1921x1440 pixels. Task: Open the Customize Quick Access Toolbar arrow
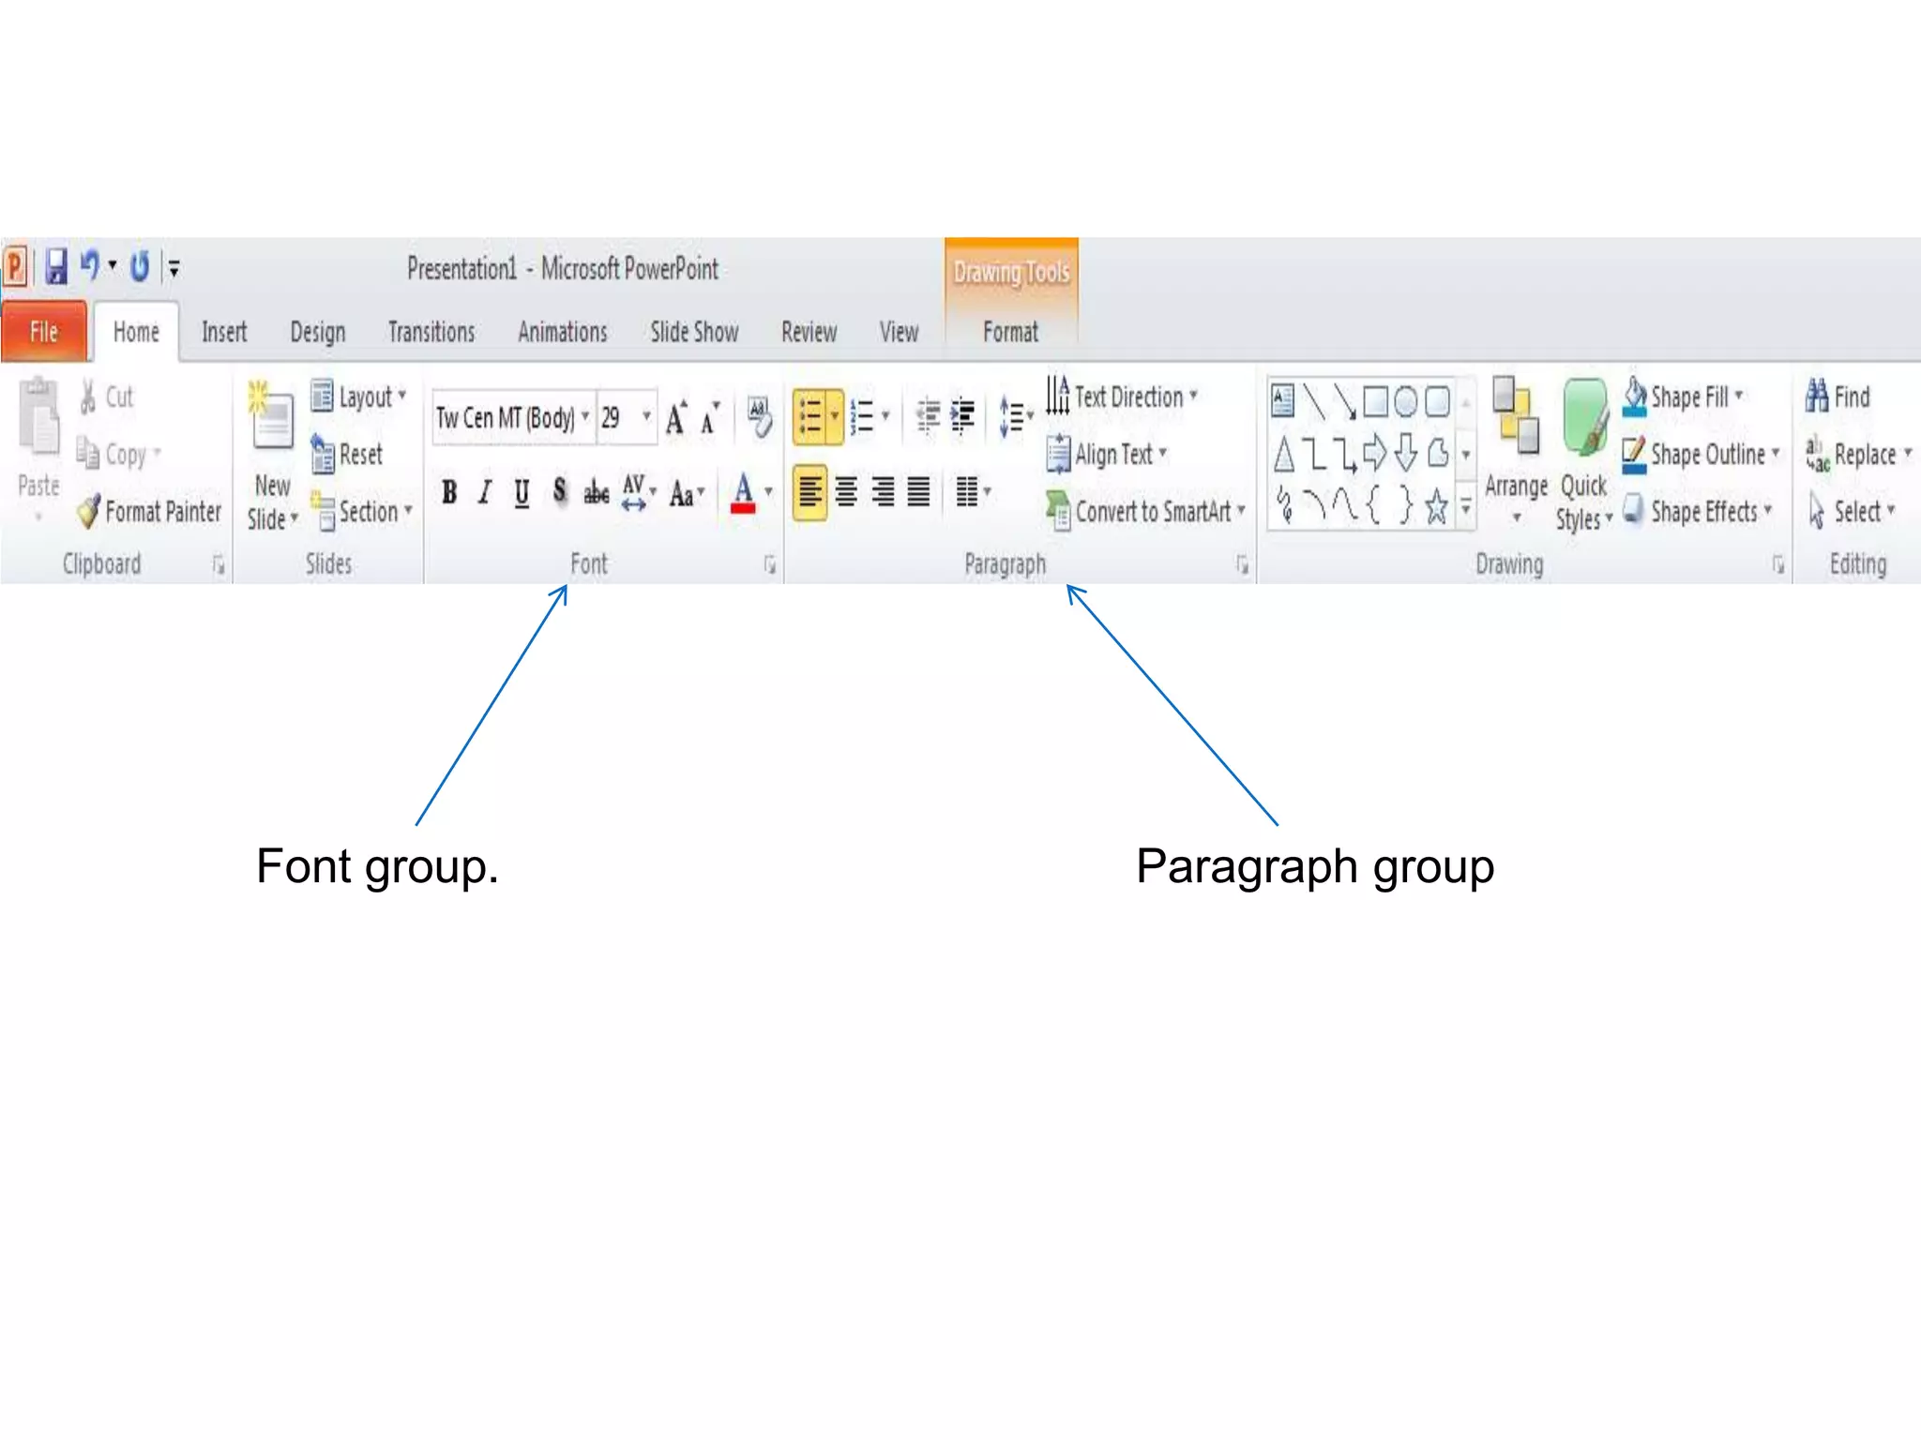pos(174,268)
